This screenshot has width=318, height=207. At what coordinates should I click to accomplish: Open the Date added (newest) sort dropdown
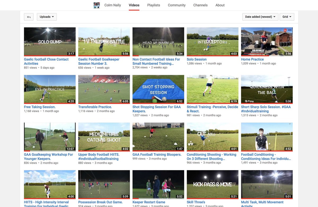[260, 17]
